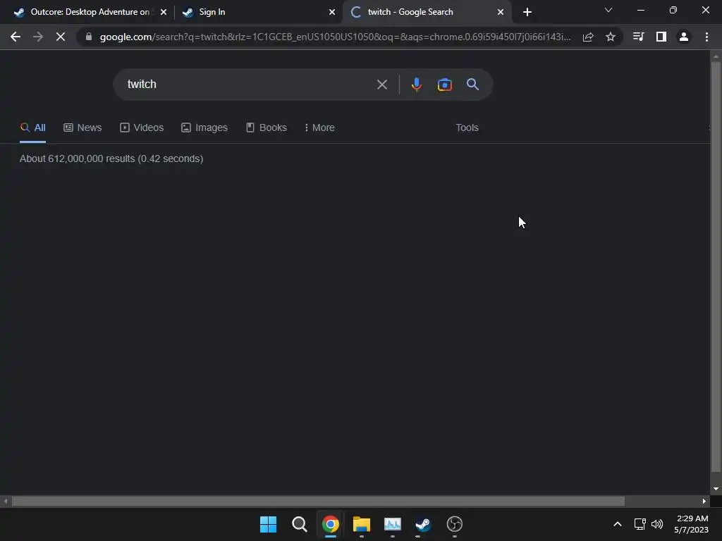
Task: Open the tab search dropdown
Action: pos(608,10)
